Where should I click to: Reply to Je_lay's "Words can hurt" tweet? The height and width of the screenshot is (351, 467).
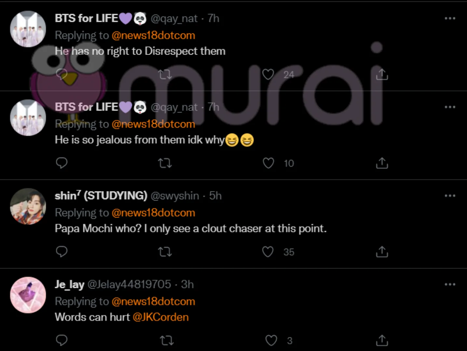click(x=61, y=340)
